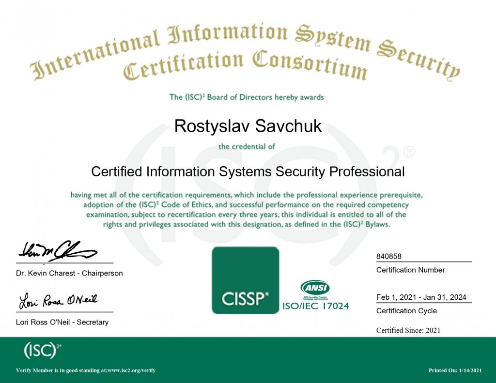Click the certification number 840858
Screen dimensions: 496x383
click(x=389, y=257)
